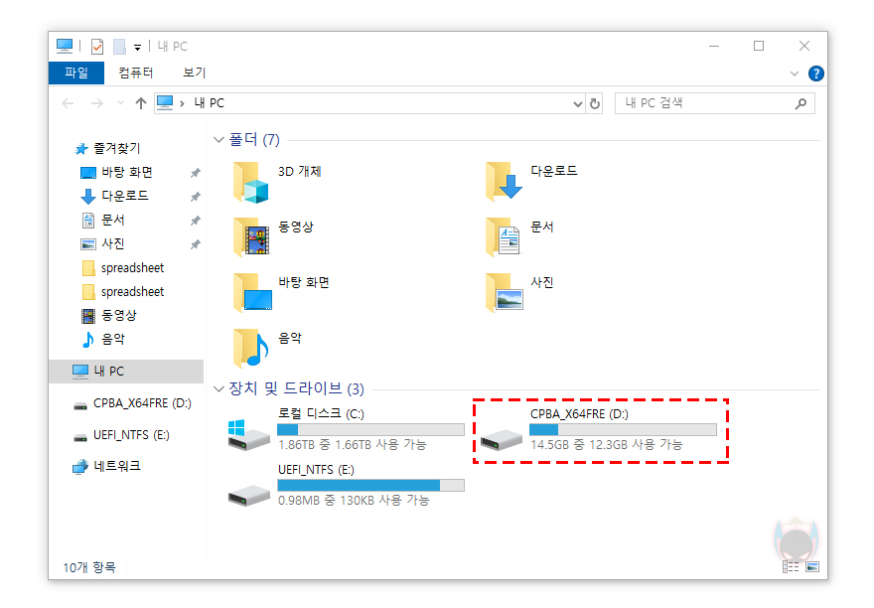The image size is (874, 608).
Task: Select the UEFI_NTFS (E:) drive icon in main pane
Action: pyautogui.click(x=249, y=496)
